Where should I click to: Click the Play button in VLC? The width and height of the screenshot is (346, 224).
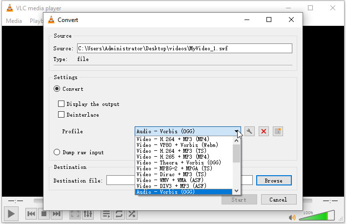(x=11, y=214)
